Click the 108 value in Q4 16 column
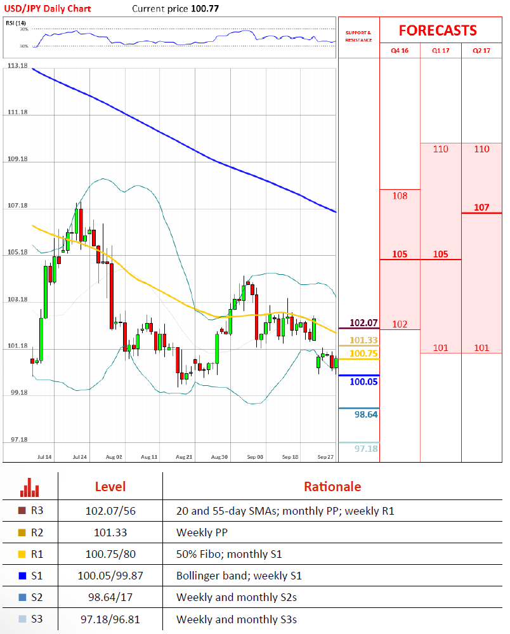 click(x=400, y=196)
